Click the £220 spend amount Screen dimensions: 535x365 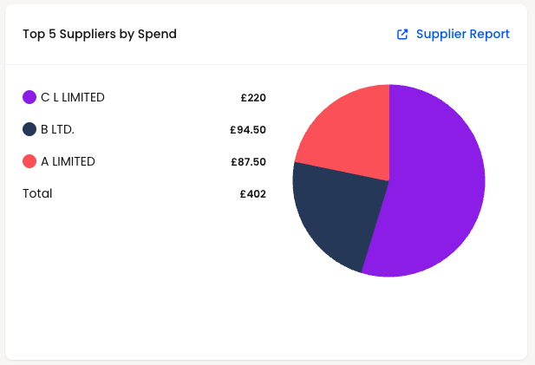[x=253, y=98]
